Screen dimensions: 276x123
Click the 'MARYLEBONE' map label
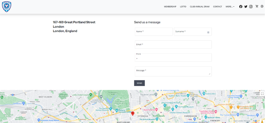[123, 122]
